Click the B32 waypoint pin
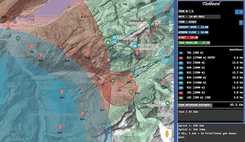The height and width of the screenshot is (142, 245). (60, 128)
